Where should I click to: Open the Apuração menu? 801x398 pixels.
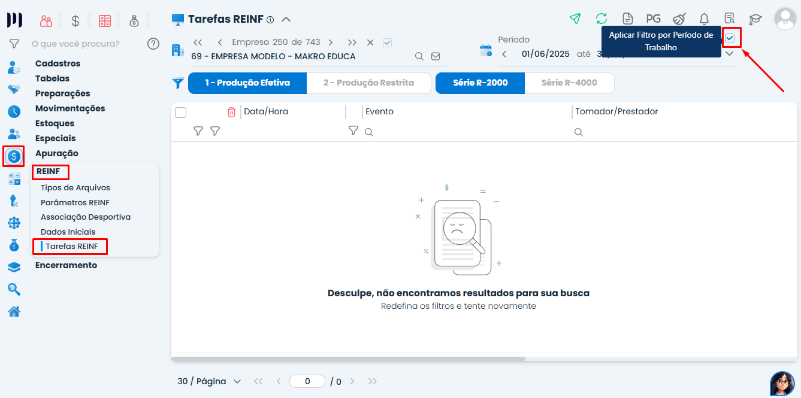(x=57, y=153)
